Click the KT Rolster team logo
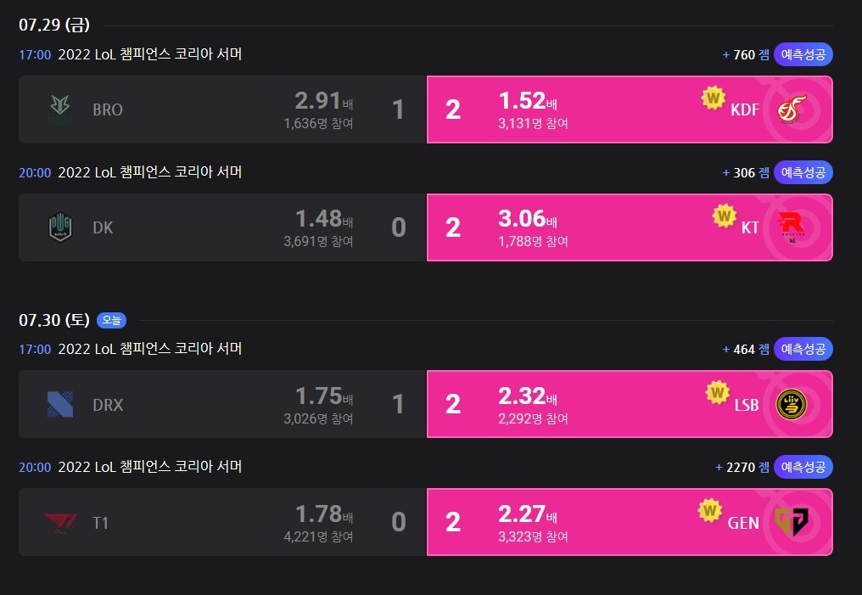 pos(792,227)
